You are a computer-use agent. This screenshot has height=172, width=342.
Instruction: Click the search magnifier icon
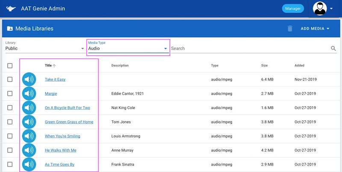coord(333,49)
